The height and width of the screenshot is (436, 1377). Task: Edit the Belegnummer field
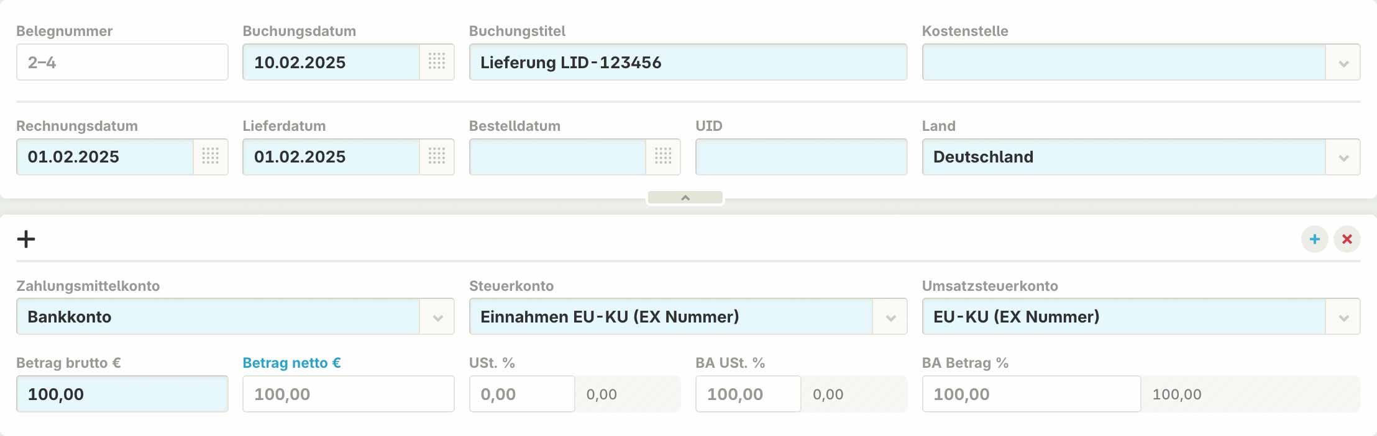pos(122,62)
